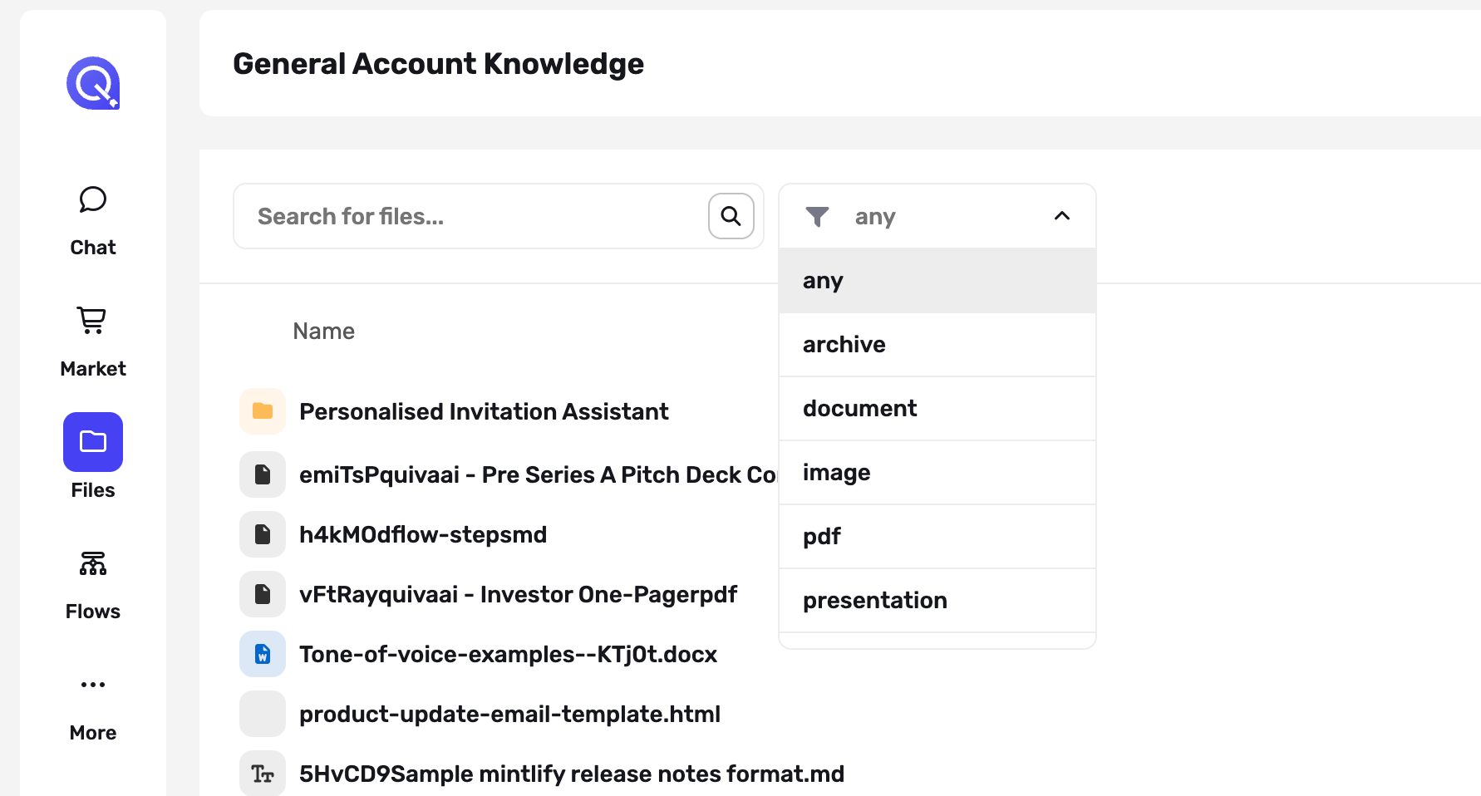Click the Personalised Invitation Assistant folder icon
1481x796 pixels.
point(263,411)
